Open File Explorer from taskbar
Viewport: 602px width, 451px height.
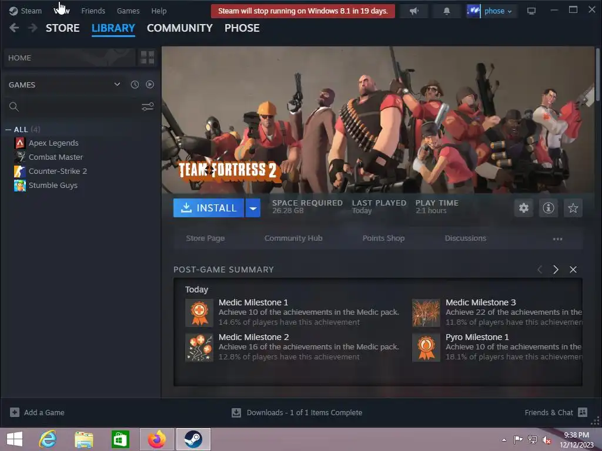(x=84, y=439)
